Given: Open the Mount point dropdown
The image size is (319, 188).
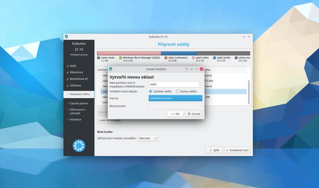Looking at the screenshot, I should (175, 106).
